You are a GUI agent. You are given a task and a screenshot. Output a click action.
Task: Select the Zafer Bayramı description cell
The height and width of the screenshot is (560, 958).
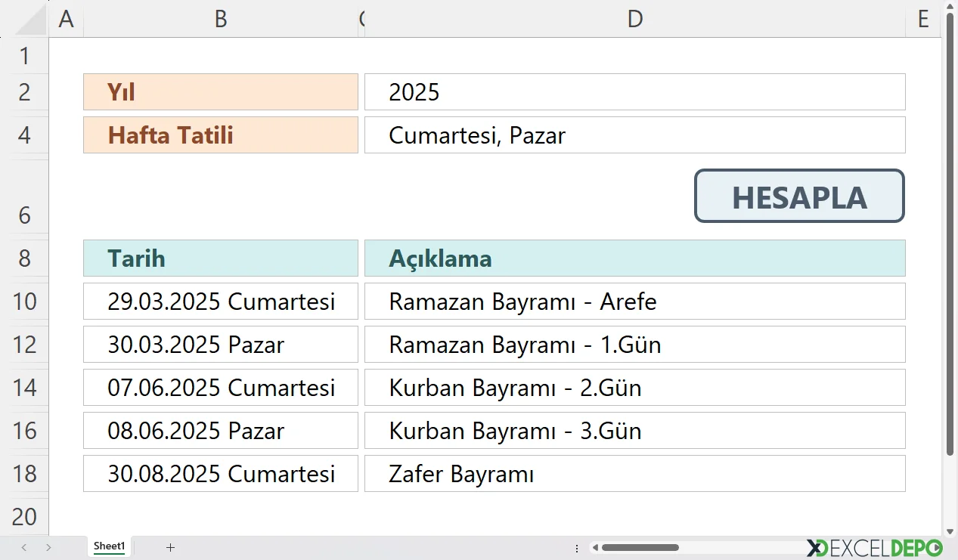coord(635,474)
